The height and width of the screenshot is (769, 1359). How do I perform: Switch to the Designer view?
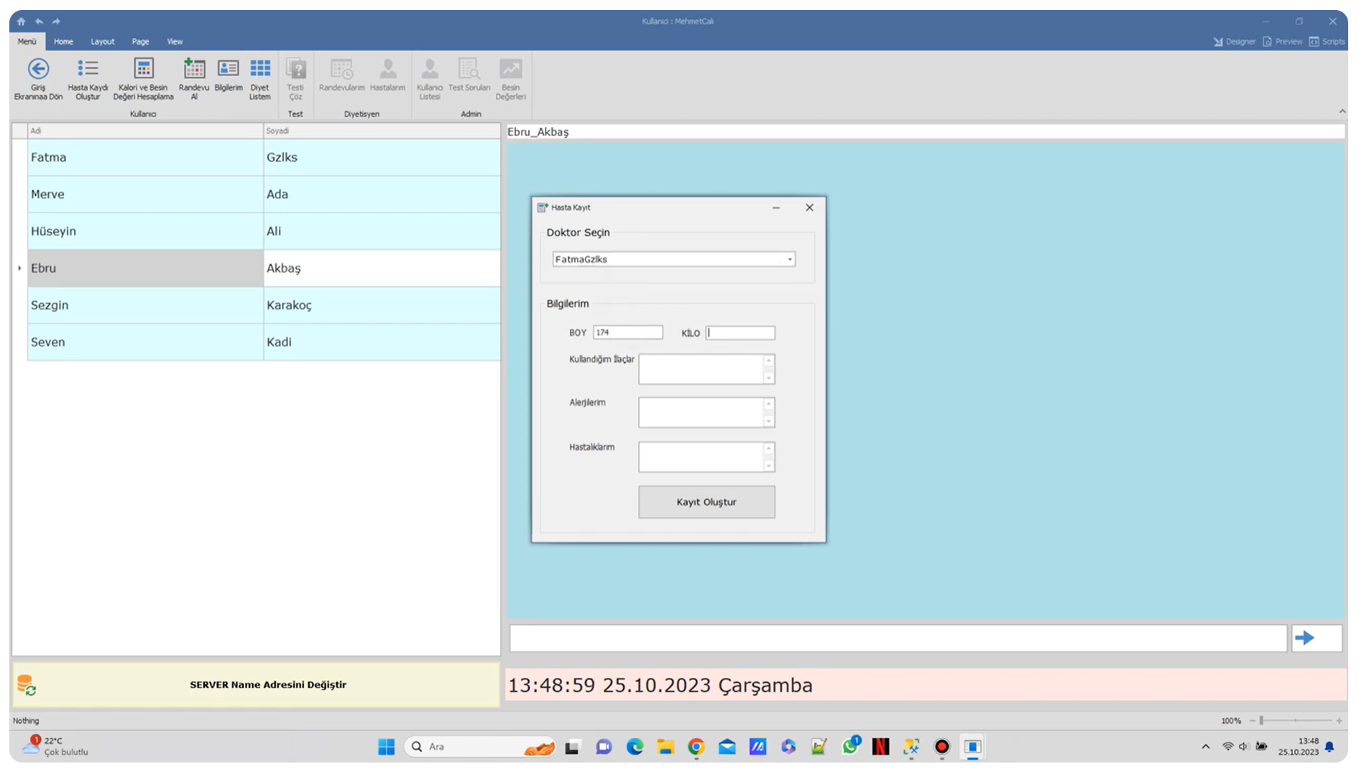1234,42
